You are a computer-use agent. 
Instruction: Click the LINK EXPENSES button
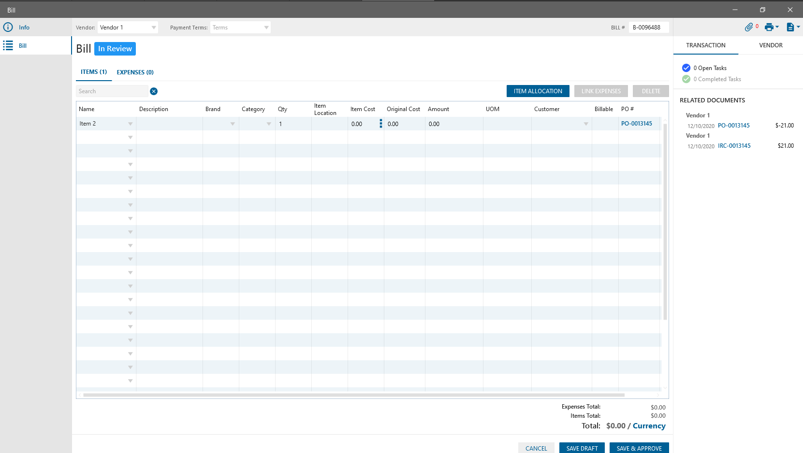pos(601,91)
